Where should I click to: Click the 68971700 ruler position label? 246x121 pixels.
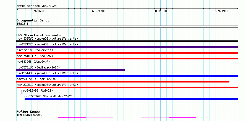99,11
